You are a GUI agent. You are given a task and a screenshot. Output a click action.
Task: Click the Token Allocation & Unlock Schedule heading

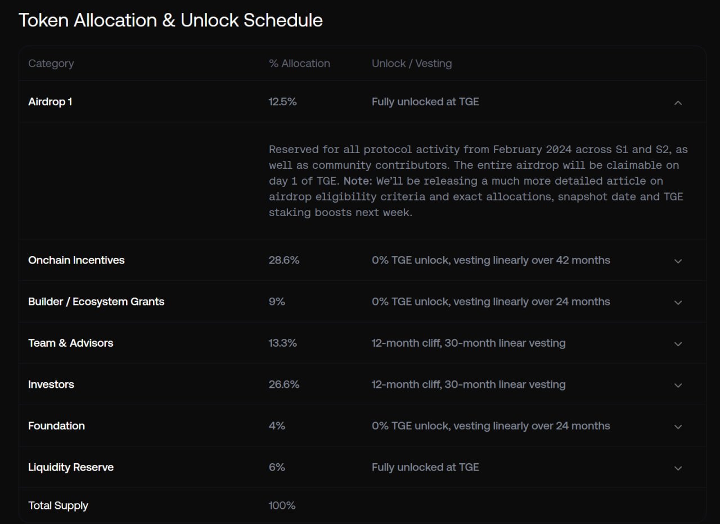pyautogui.click(x=171, y=20)
